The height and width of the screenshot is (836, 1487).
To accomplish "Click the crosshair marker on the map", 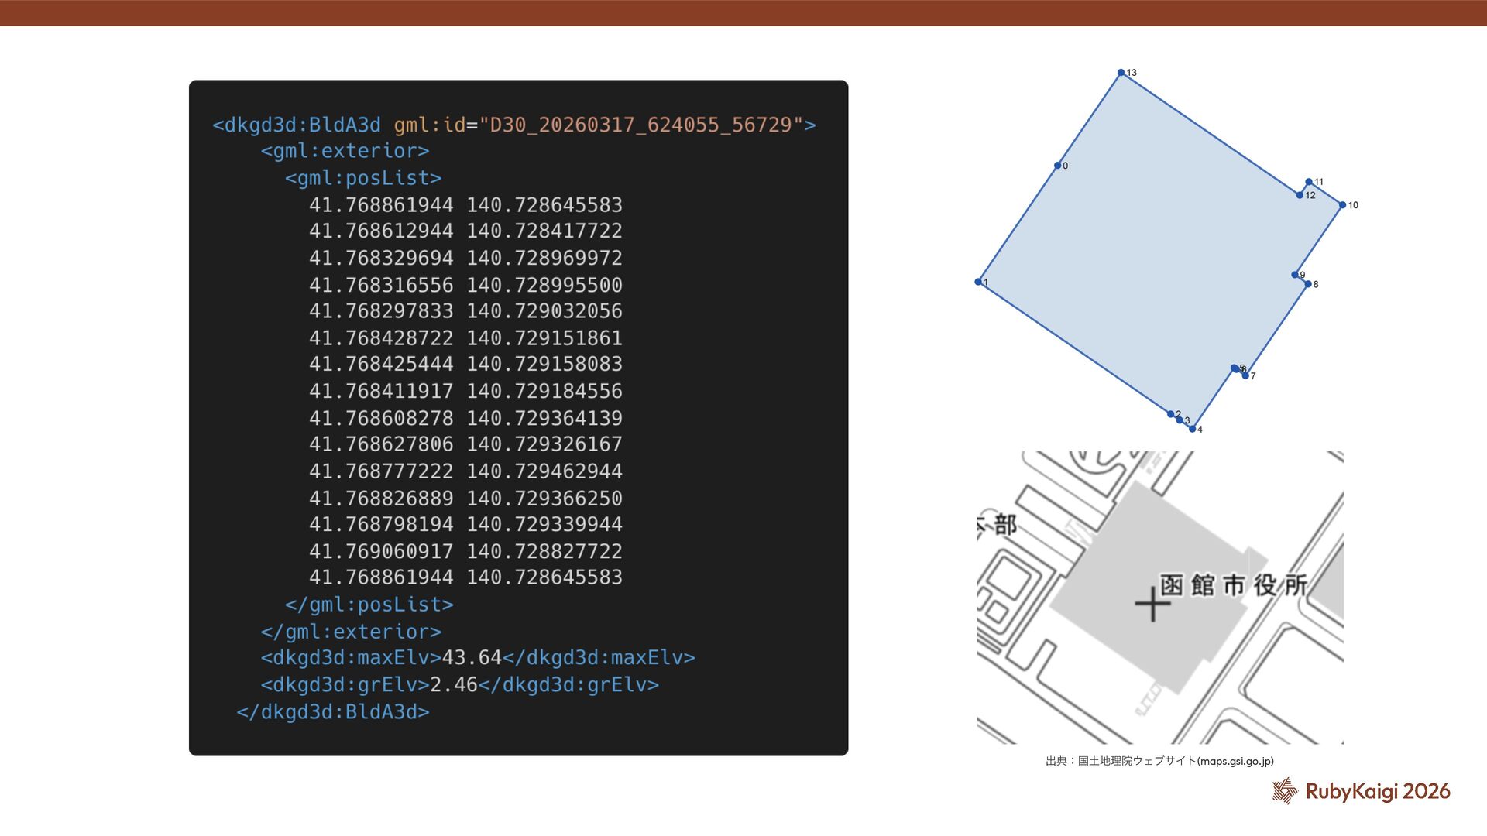I will click(x=1152, y=605).
